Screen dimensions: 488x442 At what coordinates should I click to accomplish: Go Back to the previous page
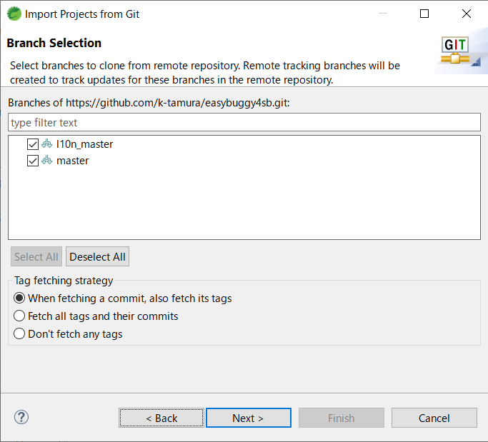tap(161, 418)
